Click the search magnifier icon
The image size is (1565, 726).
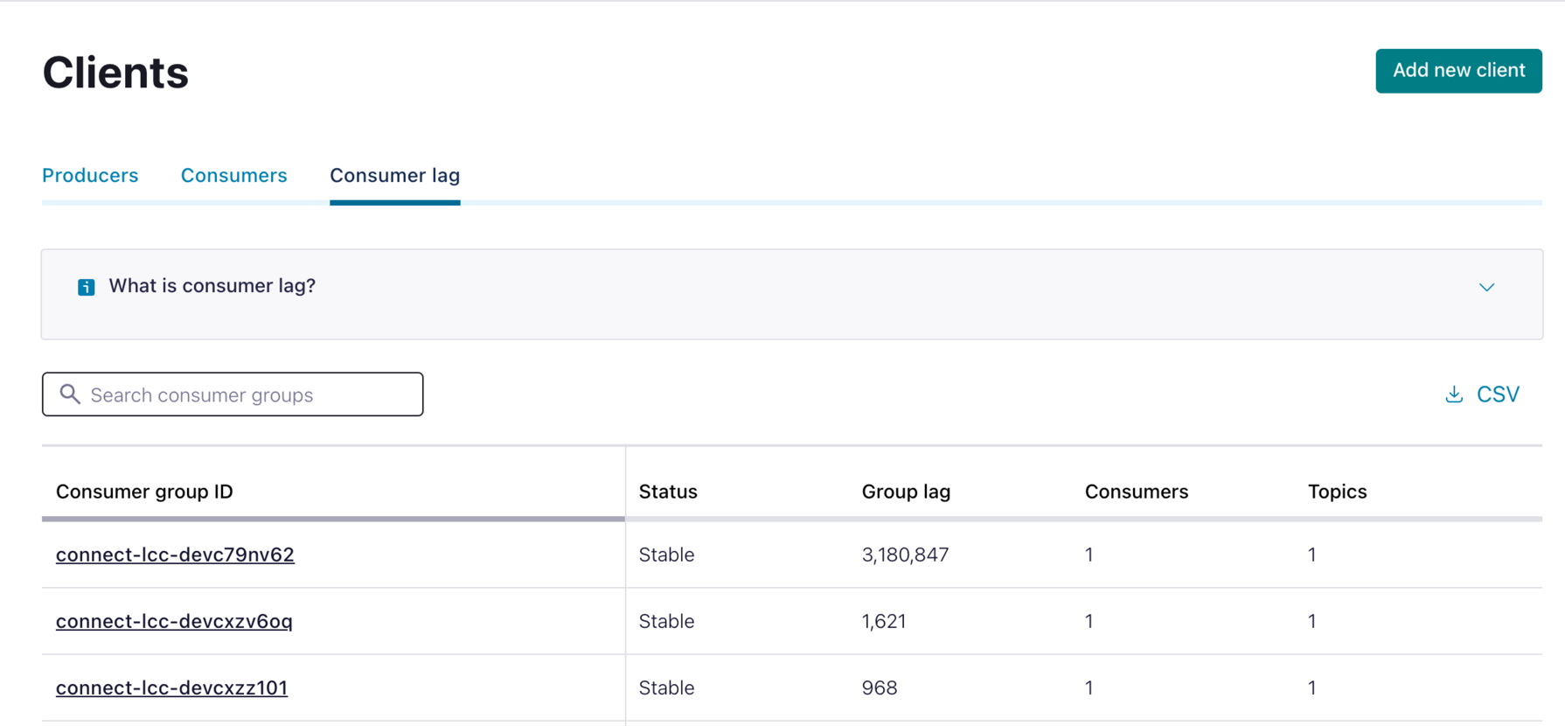(70, 394)
